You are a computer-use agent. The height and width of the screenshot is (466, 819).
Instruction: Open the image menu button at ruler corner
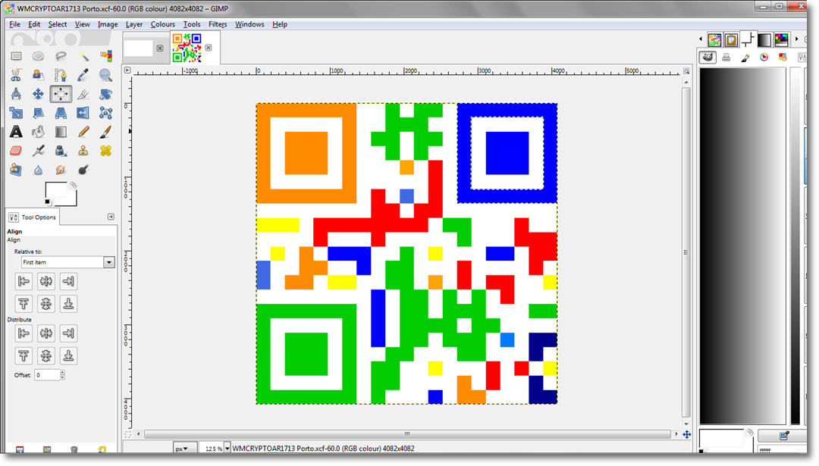[127, 70]
